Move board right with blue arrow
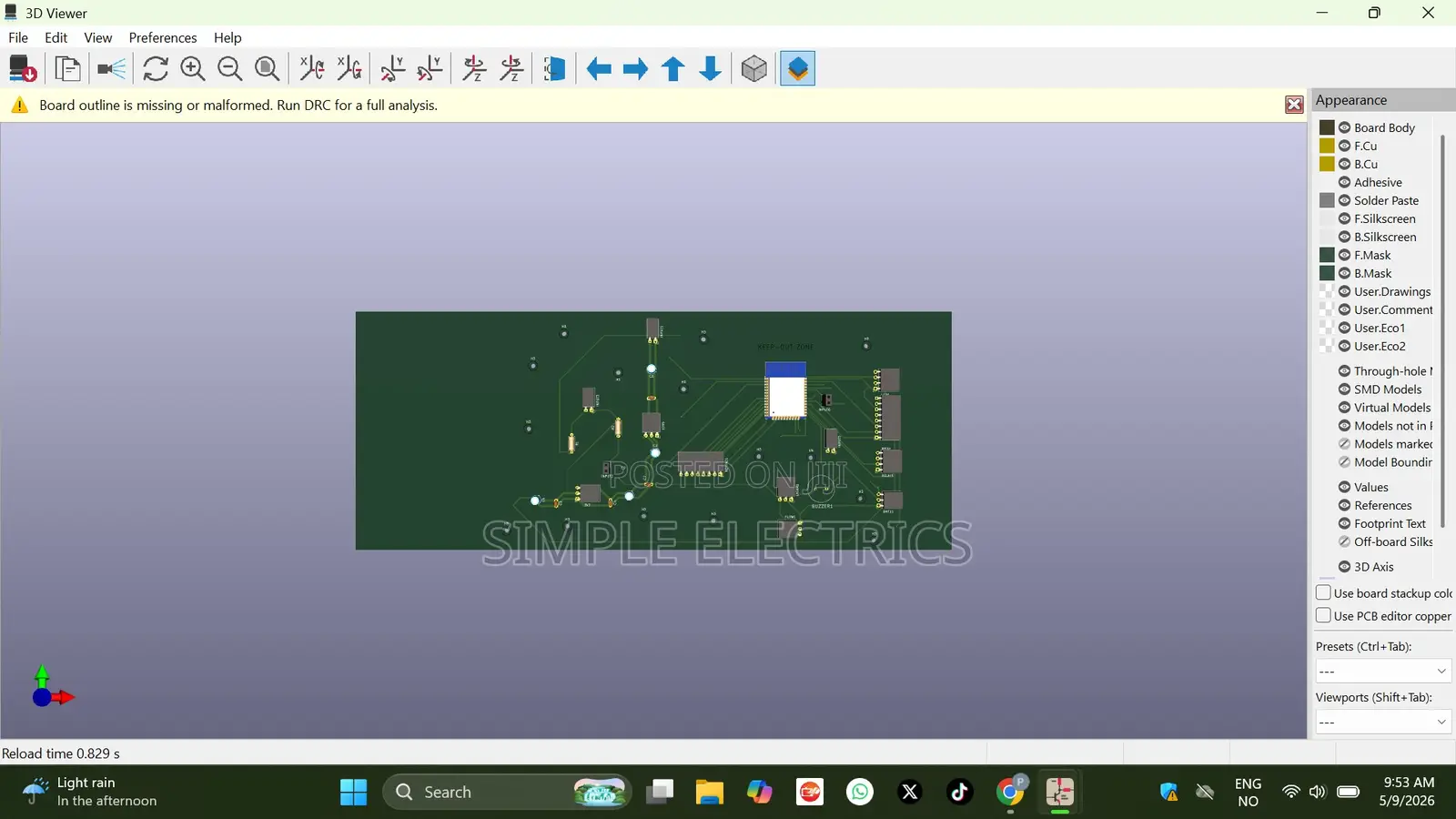This screenshot has height=819, width=1456. [635, 69]
